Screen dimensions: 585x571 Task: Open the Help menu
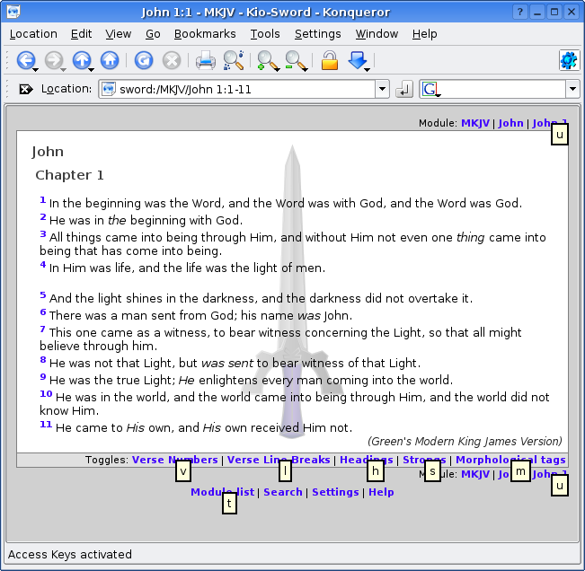tap(424, 34)
